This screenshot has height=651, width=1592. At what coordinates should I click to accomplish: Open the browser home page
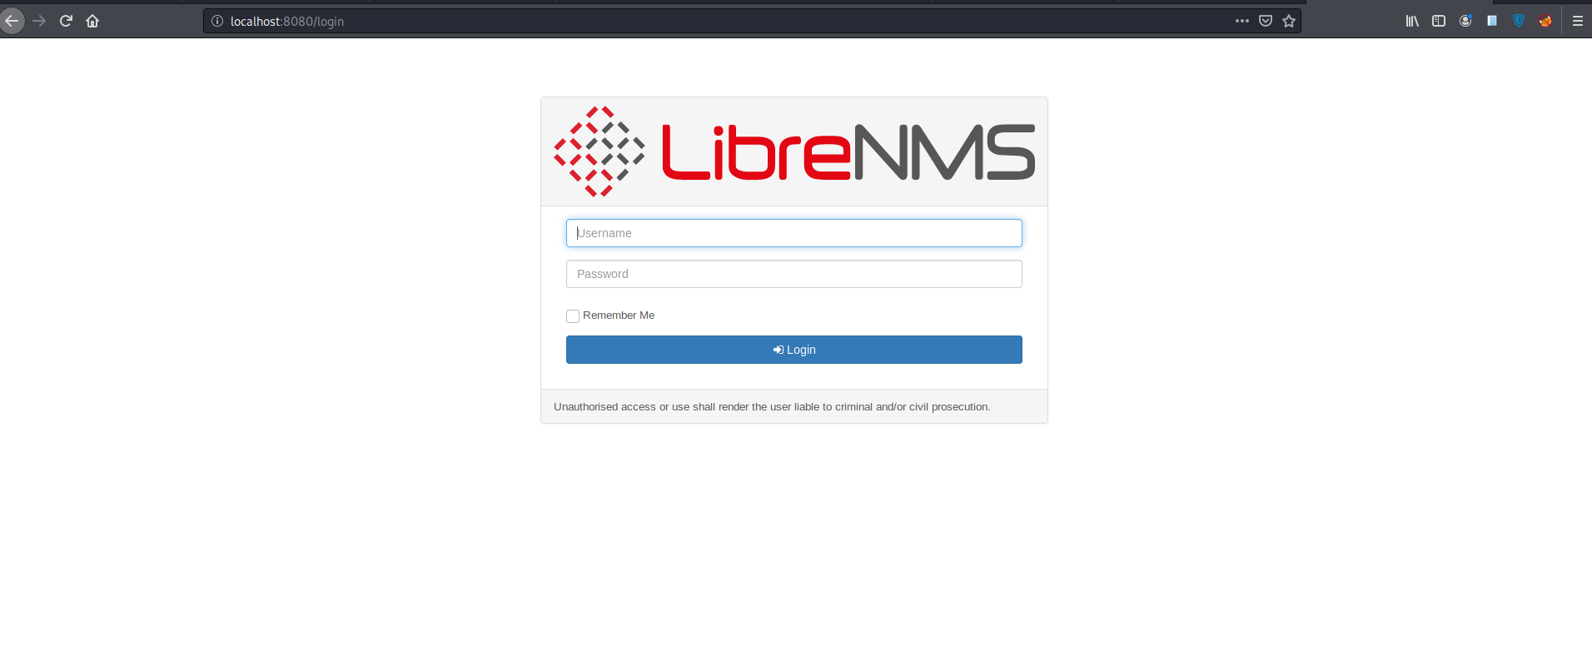coord(92,21)
